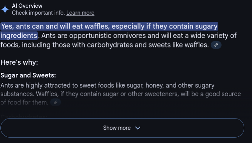The image size is (252, 143).
Task: Click the 'Sugar and Sweets:' bold heading
Action: pyautogui.click(x=28, y=75)
